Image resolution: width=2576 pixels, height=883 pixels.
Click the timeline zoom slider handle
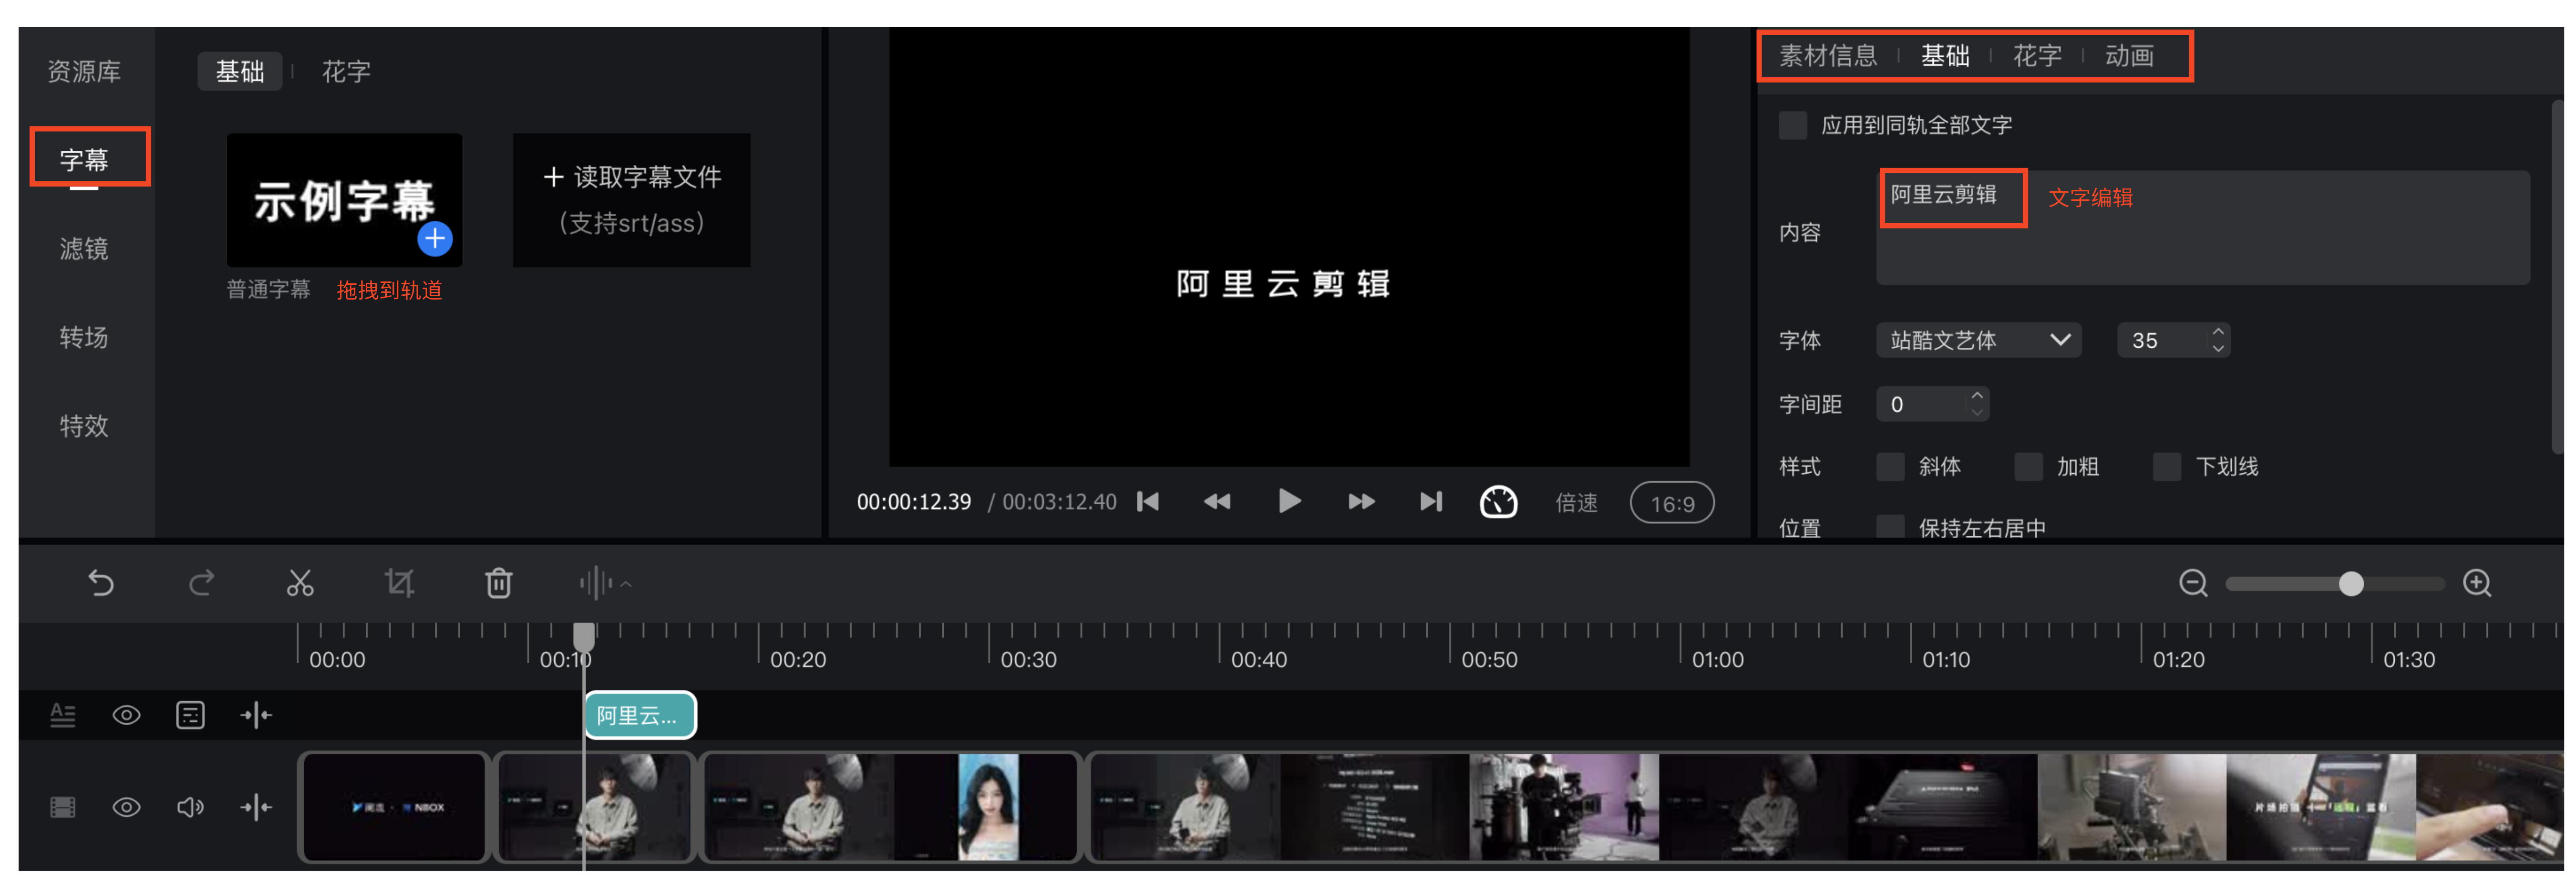coord(2351,583)
